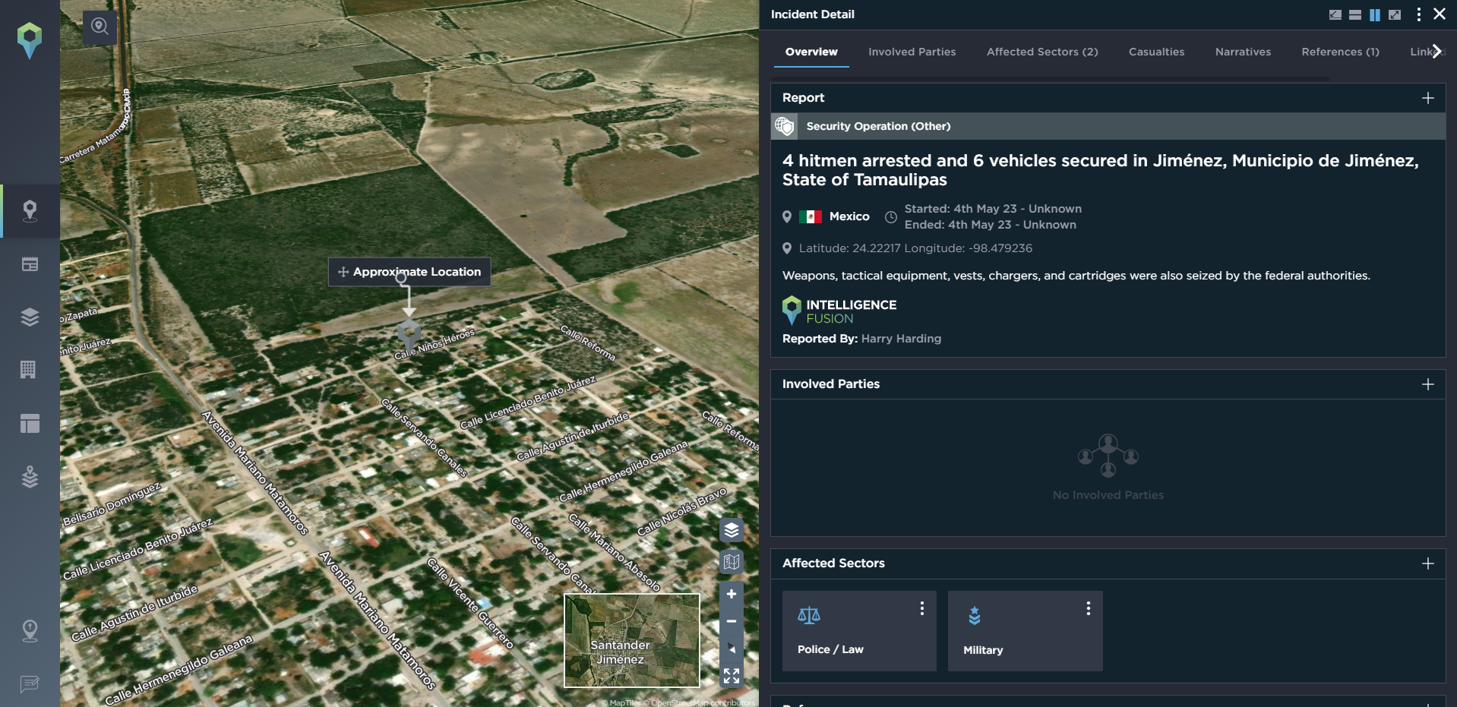Click the Security Operation category shield icon
Image resolution: width=1457 pixels, height=707 pixels.
[x=785, y=126]
